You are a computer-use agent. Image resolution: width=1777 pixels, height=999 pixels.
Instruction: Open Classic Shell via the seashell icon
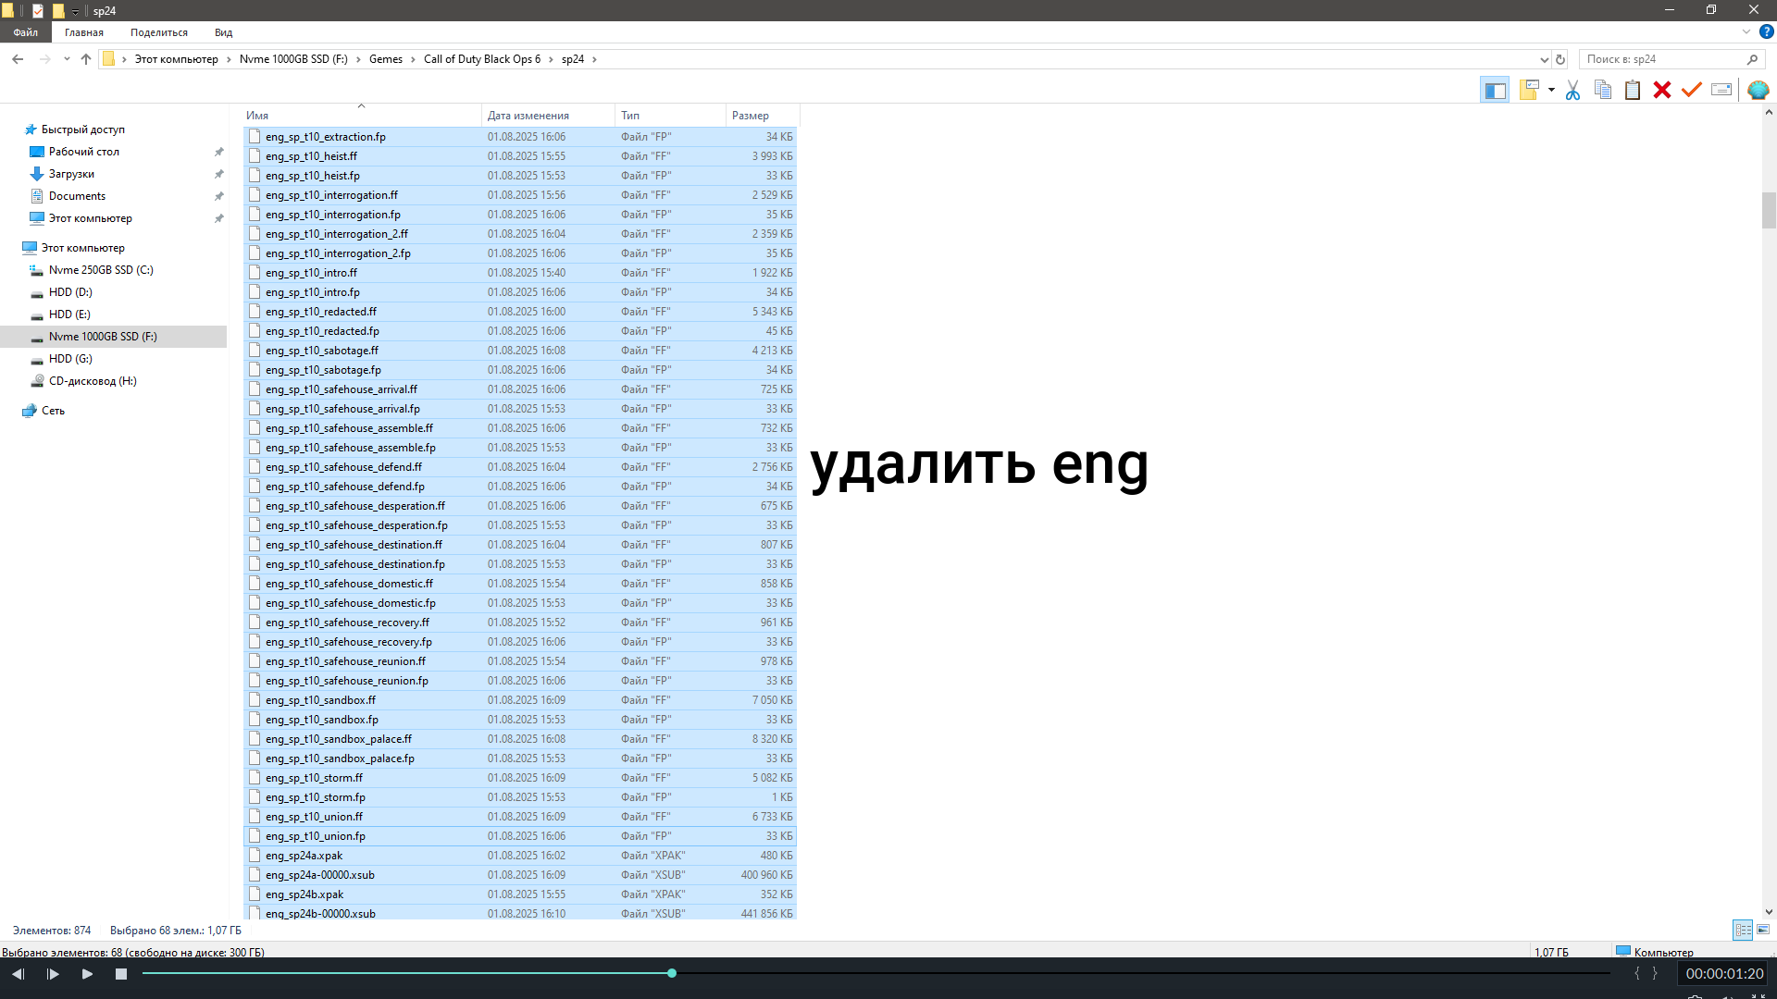tap(1758, 90)
